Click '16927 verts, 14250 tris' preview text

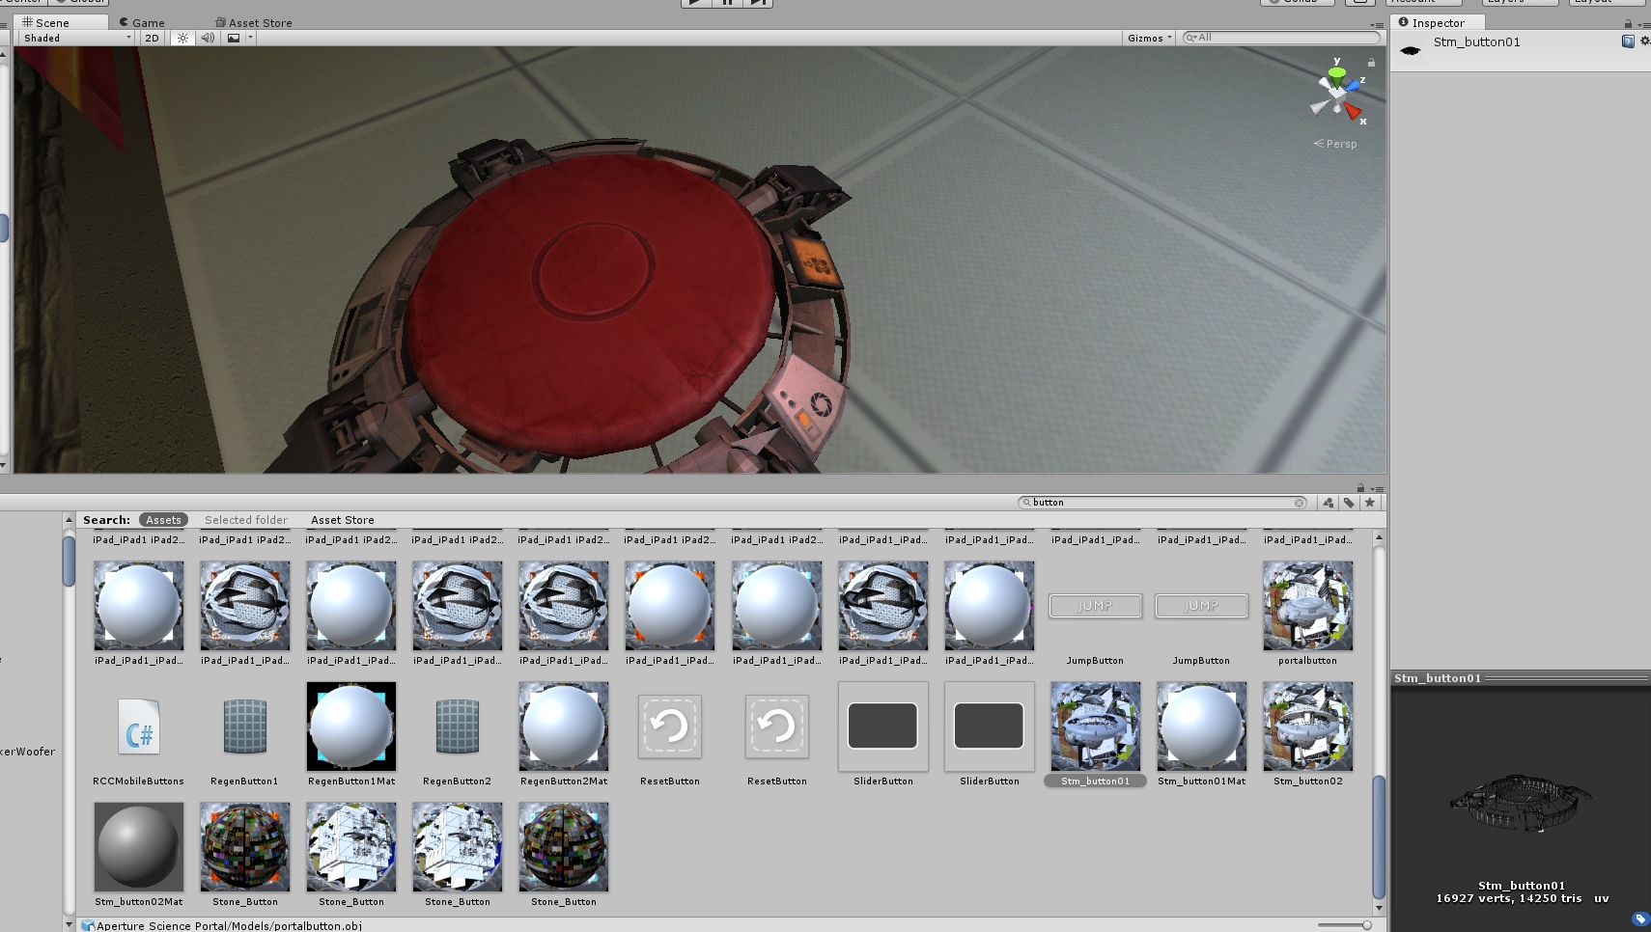1508,898
